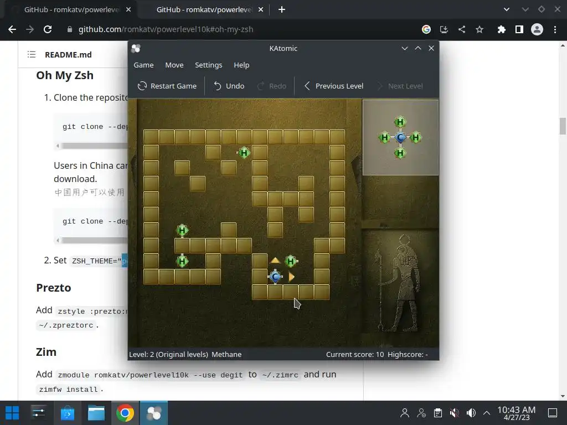Select the upper hydrogen atom on the left side
The width and height of the screenshot is (567, 425).
182,231
